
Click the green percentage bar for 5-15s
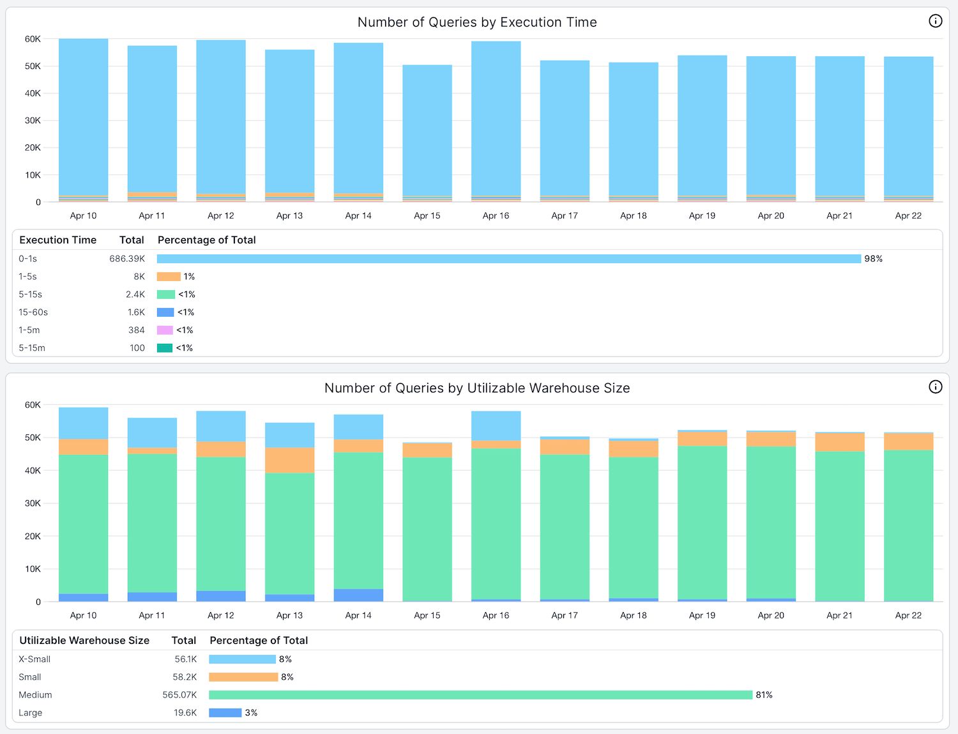point(166,294)
